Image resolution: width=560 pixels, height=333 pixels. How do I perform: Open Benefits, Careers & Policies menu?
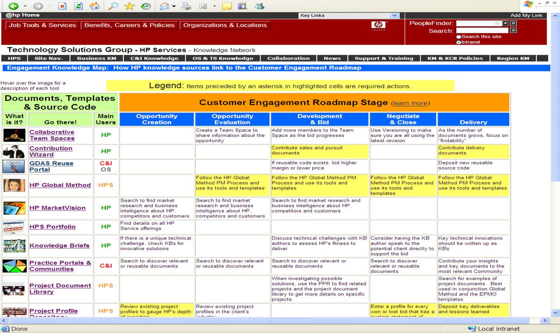point(130,25)
